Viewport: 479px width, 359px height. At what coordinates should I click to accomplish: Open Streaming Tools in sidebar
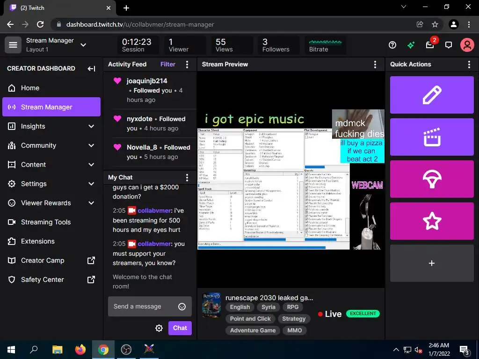click(51, 222)
